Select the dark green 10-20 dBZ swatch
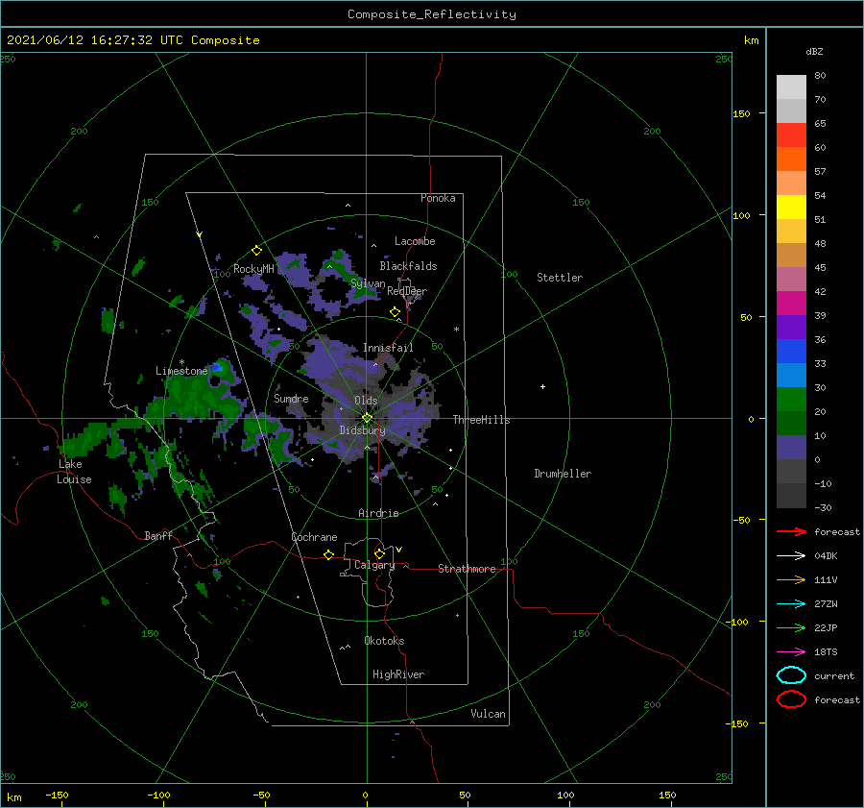The height and width of the screenshot is (808, 864). coord(791,424)
